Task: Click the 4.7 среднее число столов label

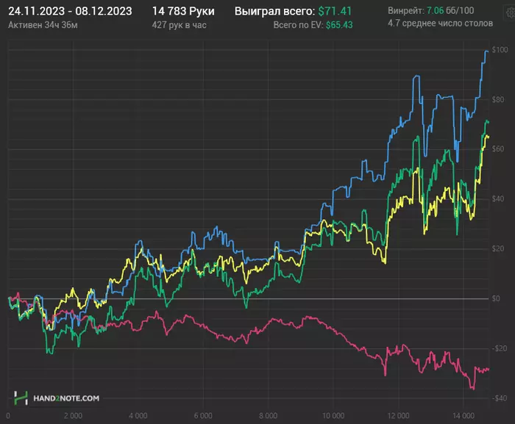Action: (440, 24)
